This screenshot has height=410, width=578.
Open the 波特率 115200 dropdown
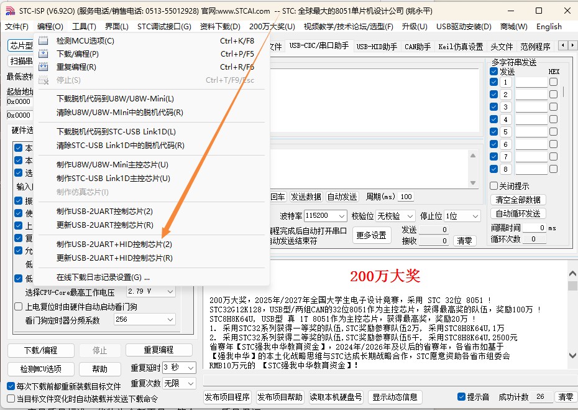pos(325,215)
